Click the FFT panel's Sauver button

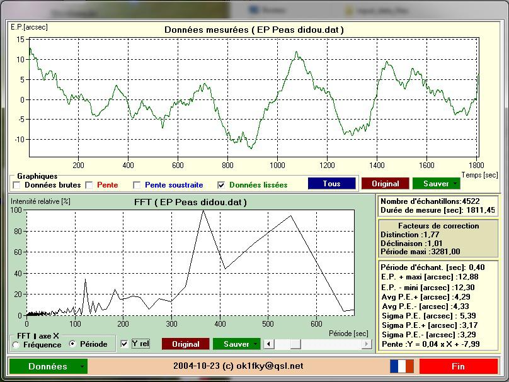click(x=236, y=344)
